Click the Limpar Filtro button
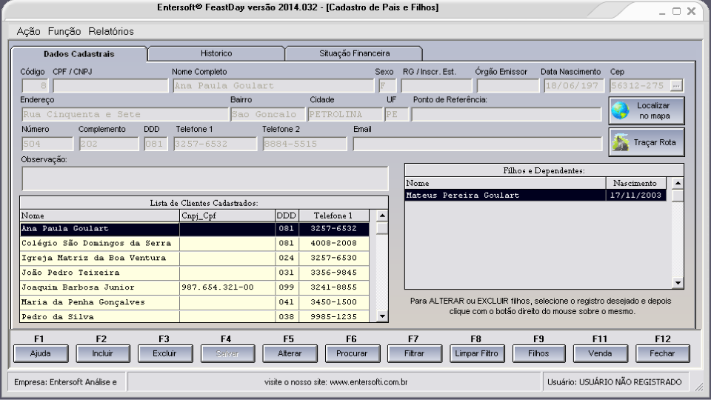 pos(477,354)
